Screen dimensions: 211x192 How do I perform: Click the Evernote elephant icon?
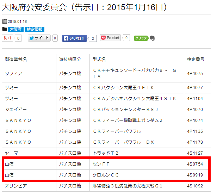pyautogui.click(x=152, y=38)
